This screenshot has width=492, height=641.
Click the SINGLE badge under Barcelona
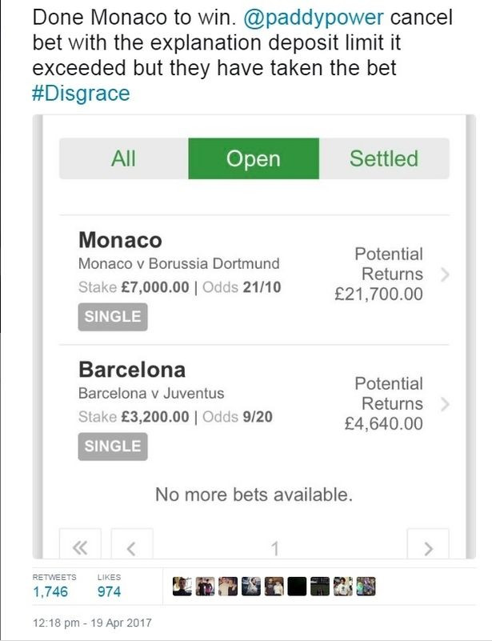coord(113,447)
